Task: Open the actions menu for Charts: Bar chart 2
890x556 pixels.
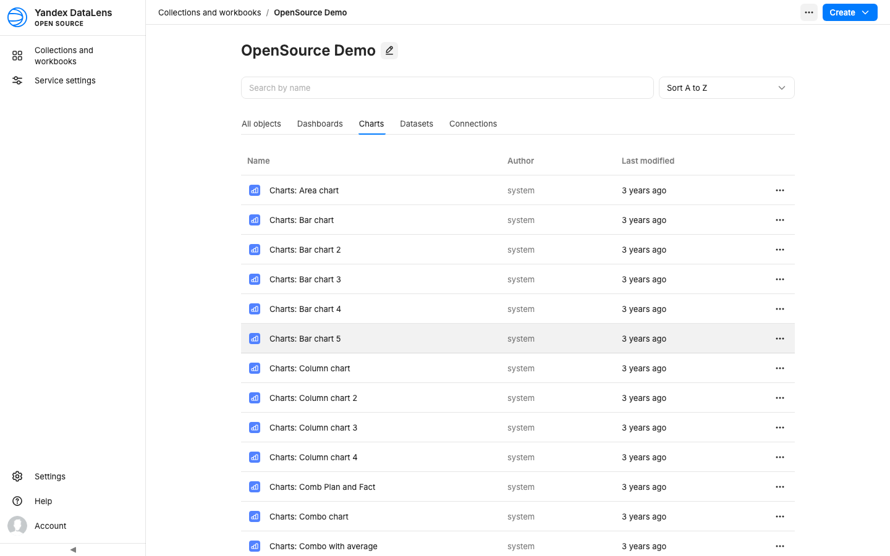Action: (x=780, y=250)
